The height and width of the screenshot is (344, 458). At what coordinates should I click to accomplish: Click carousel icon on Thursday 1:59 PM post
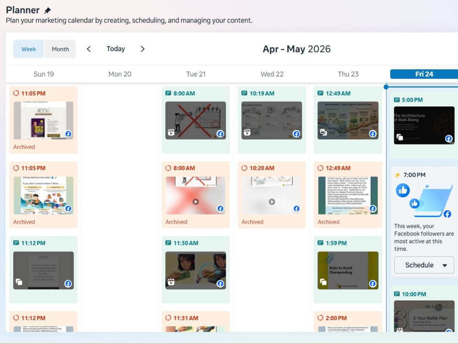323,282
